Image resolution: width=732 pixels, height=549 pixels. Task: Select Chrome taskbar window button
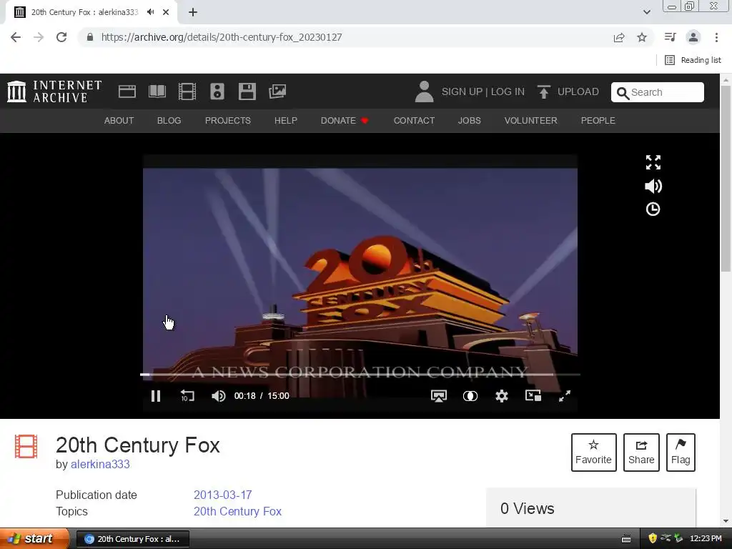[132, 539]
